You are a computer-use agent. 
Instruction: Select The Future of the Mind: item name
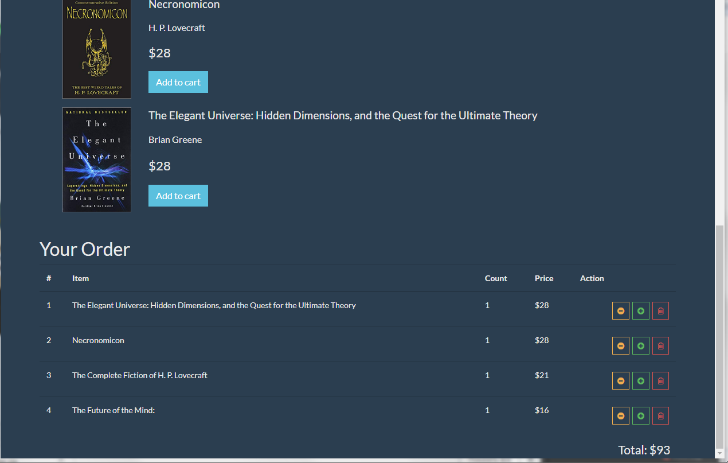pyautogui.click(x=113, y=410)
